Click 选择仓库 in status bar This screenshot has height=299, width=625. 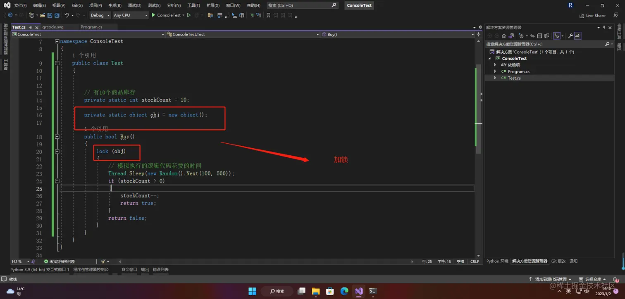592,280
